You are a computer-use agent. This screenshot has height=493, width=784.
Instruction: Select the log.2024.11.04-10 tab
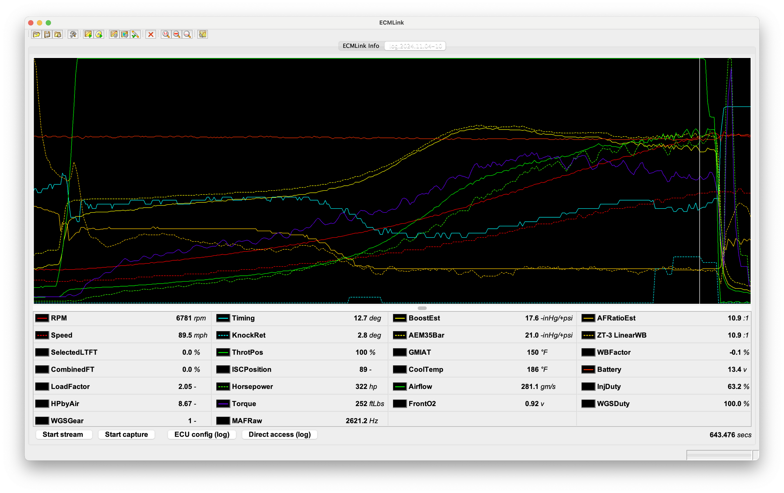[x=415, y=46]
